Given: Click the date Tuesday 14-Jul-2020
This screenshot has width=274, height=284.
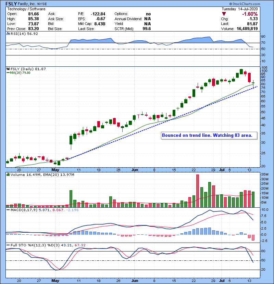Looking at the screenshot, I should click(240, 9).
